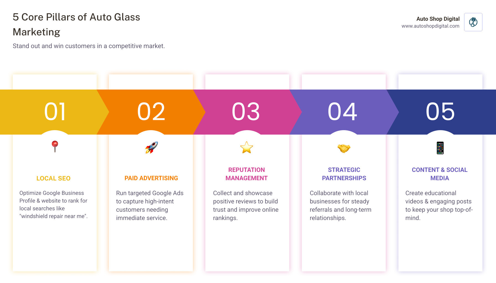The image size is (496, 283).
Task: Click the purple 04 arrow segment
Action: point(342,112)
